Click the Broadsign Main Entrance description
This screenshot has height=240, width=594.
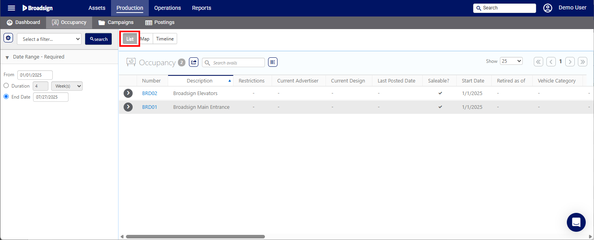[201, 107]
